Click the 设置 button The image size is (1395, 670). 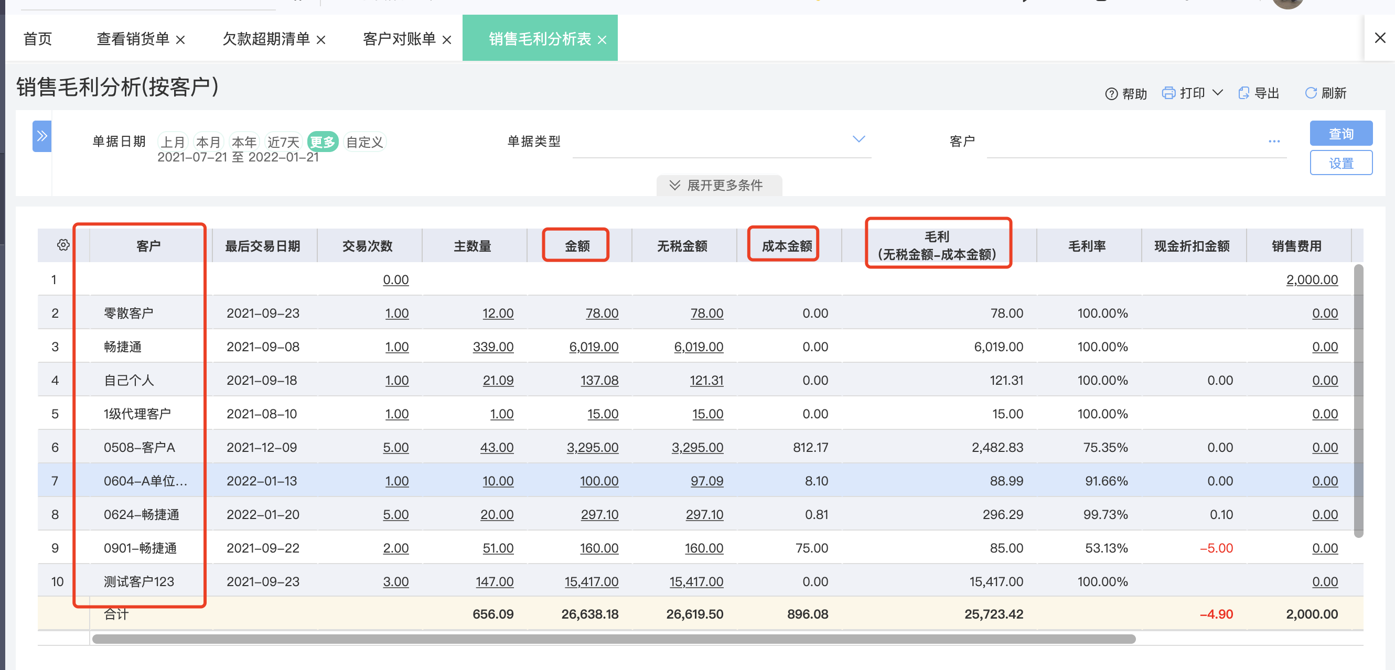click(x=1341, y=163)
